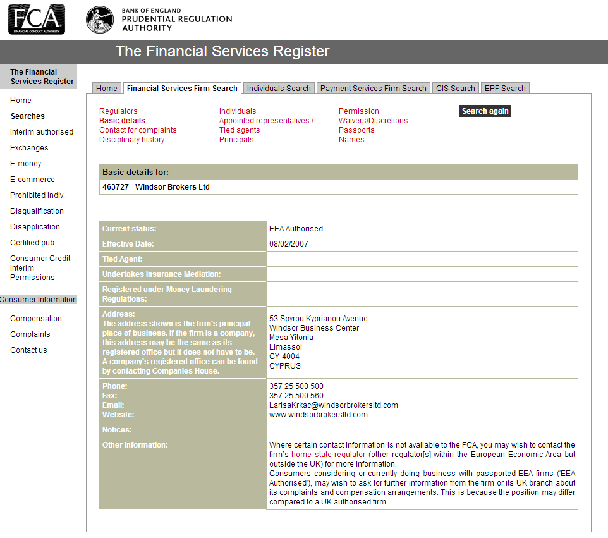This screenshot has width=608, height=538.
Task: Click the firm name 463727 - Windsor Brokers Ltd
Action: [x=156, y=187]
